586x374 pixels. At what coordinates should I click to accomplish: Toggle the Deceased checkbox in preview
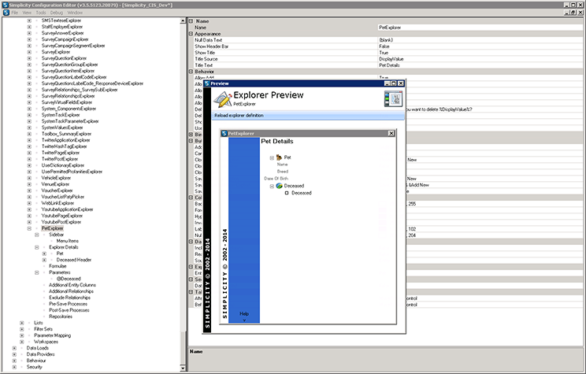pos(287,193)
